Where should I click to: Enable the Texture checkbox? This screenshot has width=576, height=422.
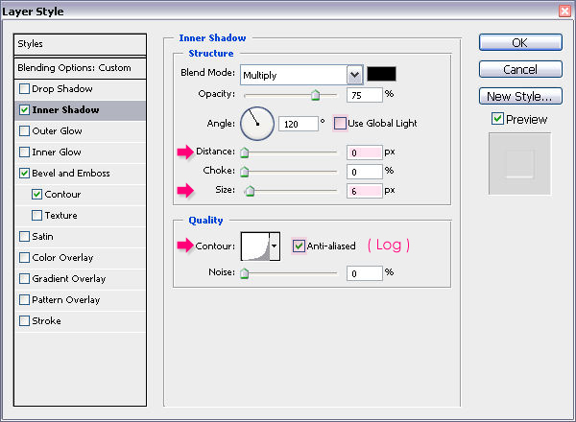click(x=37, y=216)
